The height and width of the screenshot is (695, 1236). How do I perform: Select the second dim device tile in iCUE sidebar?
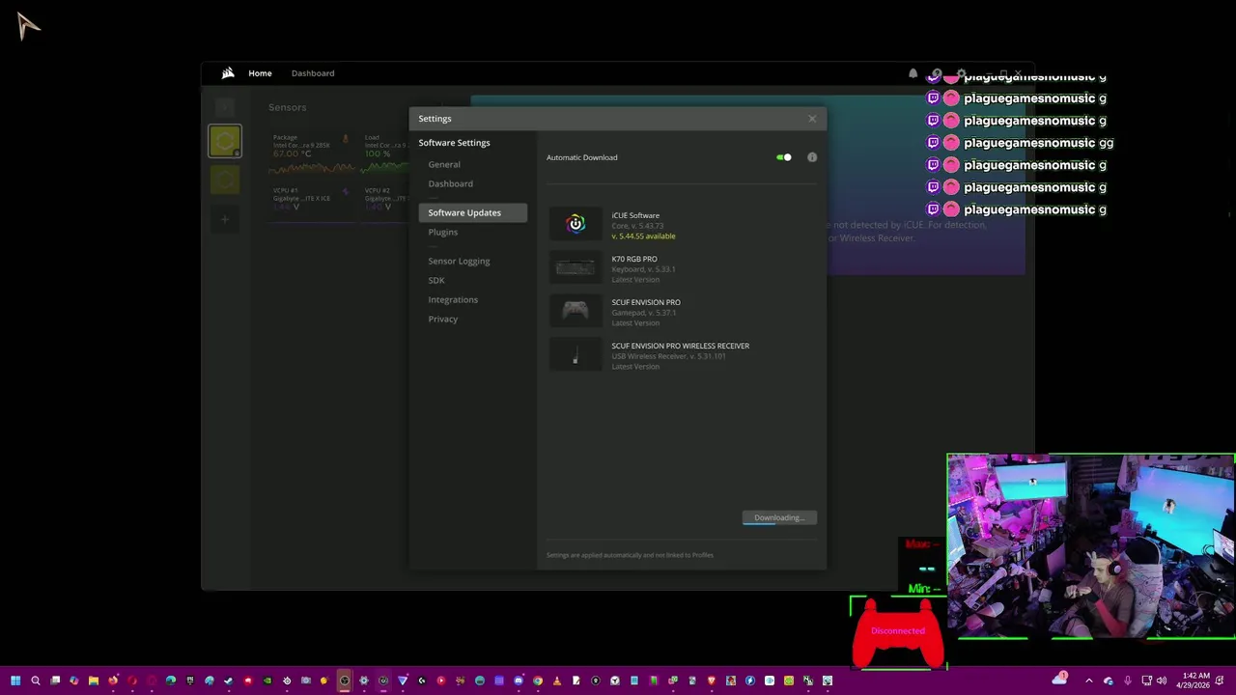pyautogui.click(x=225, y=180)
